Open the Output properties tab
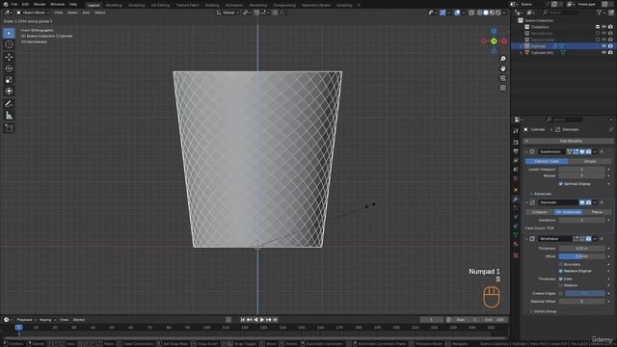Screen dimensions: 617x347 tap(516, 151)
